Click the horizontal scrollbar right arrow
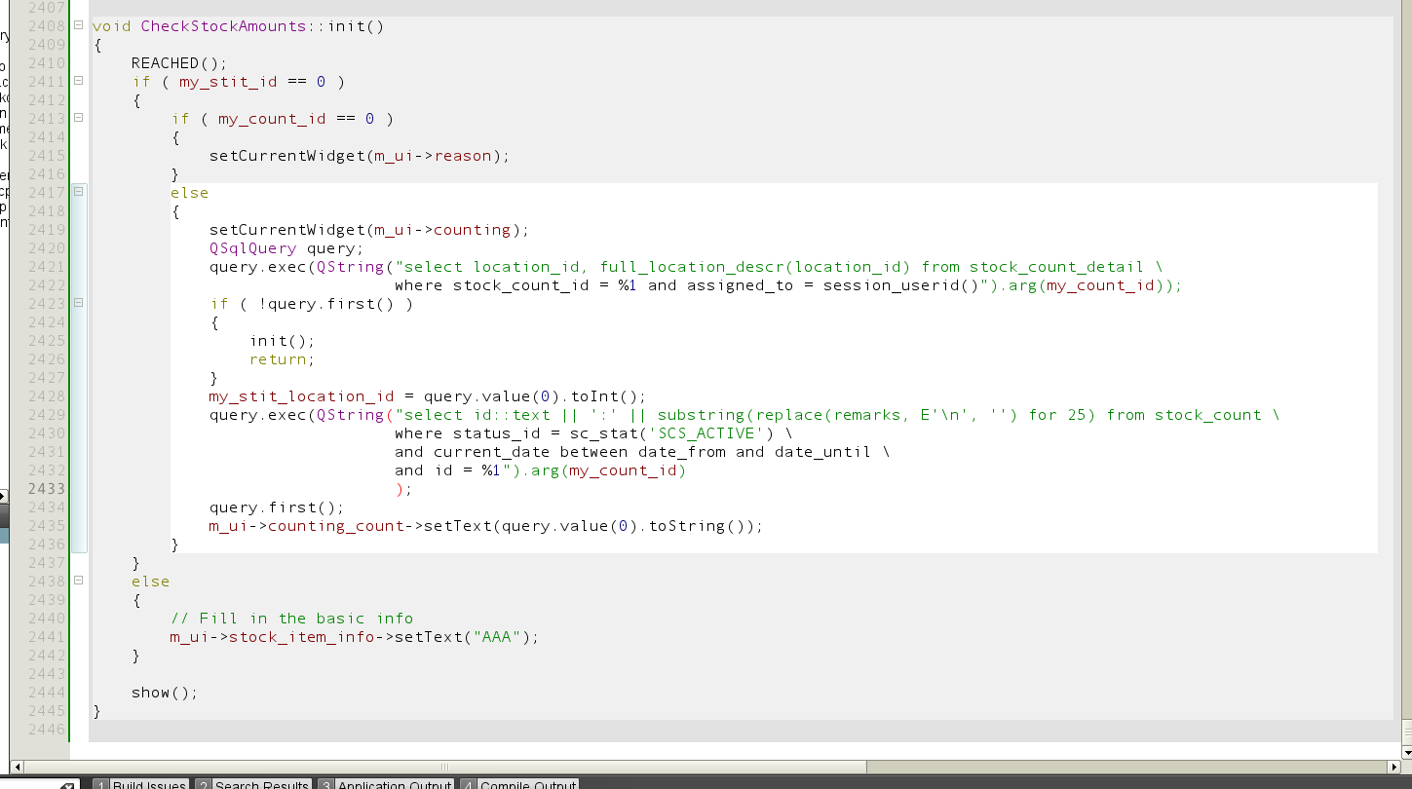The height and width of the screenshot is (789, 1412). (1394, 767)
